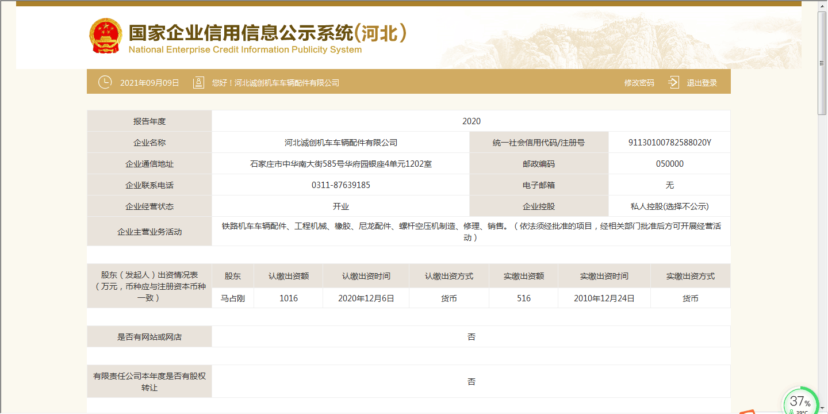
Task: Click the 实缴出资方式 column header
Action: [x=691, y=276]
